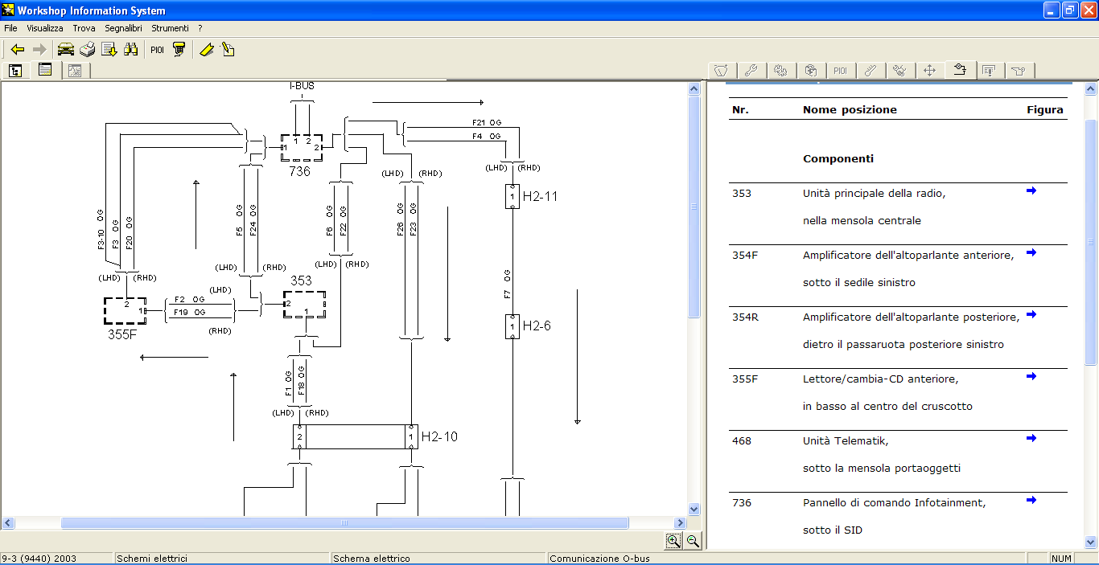Follow figure arrow for component 353
This screenshot has height=565, width=1099.
1031,190
